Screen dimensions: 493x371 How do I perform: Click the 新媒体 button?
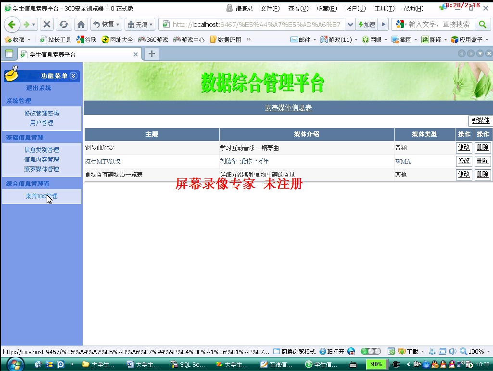click(480, 120)
